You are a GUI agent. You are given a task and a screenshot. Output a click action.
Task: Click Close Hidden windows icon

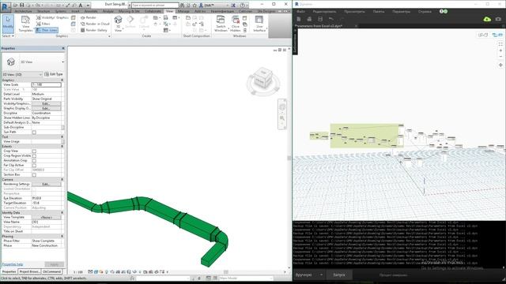236,24
